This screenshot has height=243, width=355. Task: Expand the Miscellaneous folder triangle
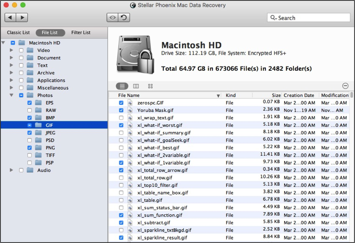point(11,88)
